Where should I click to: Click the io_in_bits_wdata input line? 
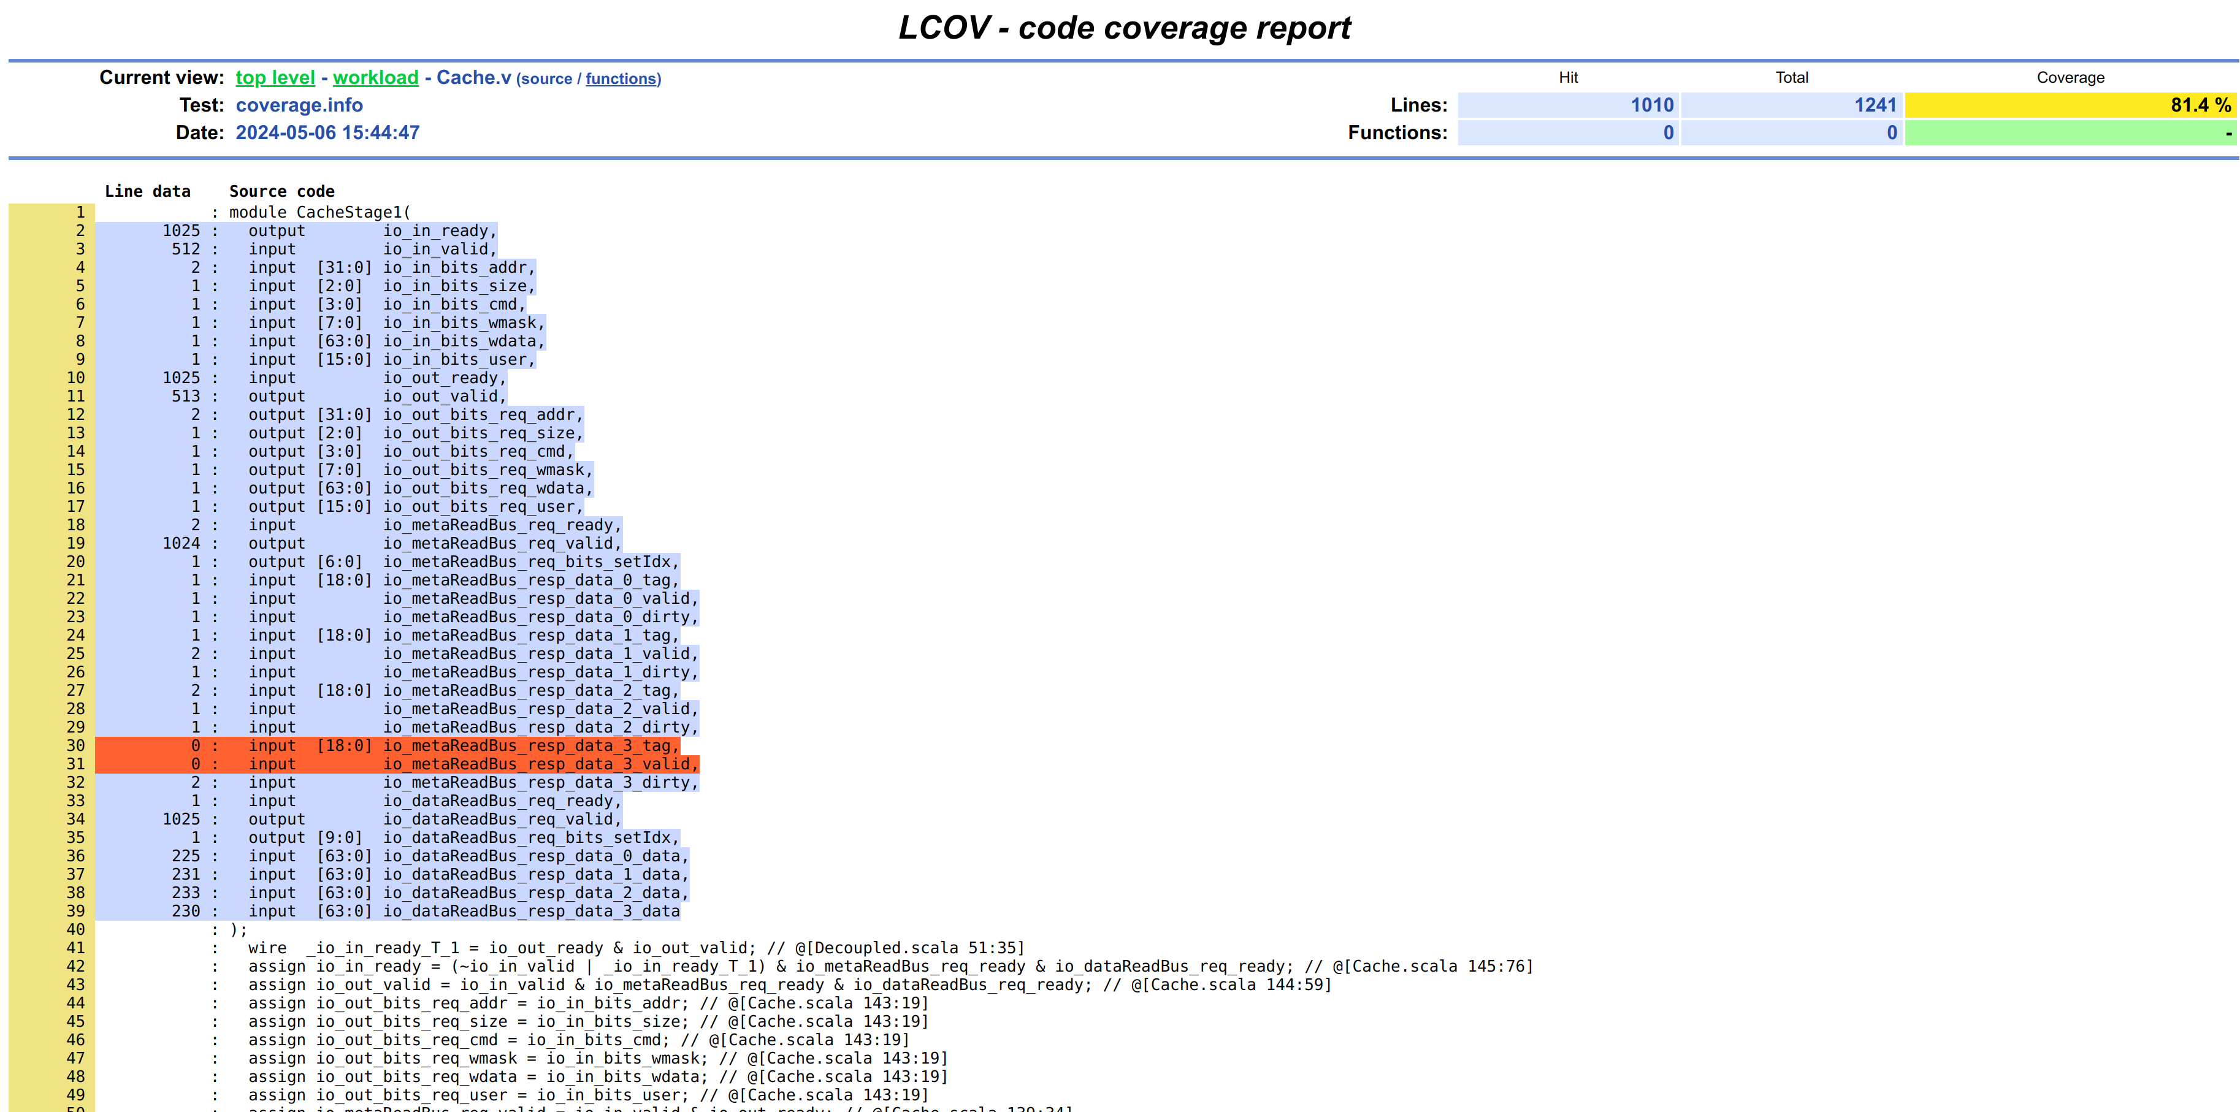(397, 341)
